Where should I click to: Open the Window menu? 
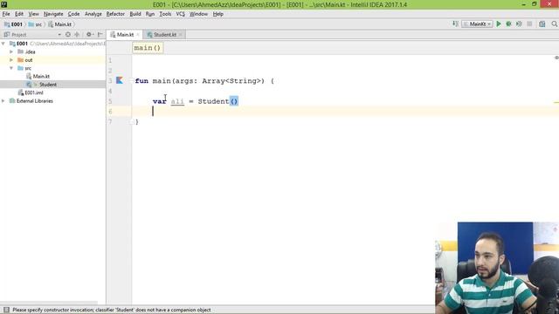[x=198, y=14]
